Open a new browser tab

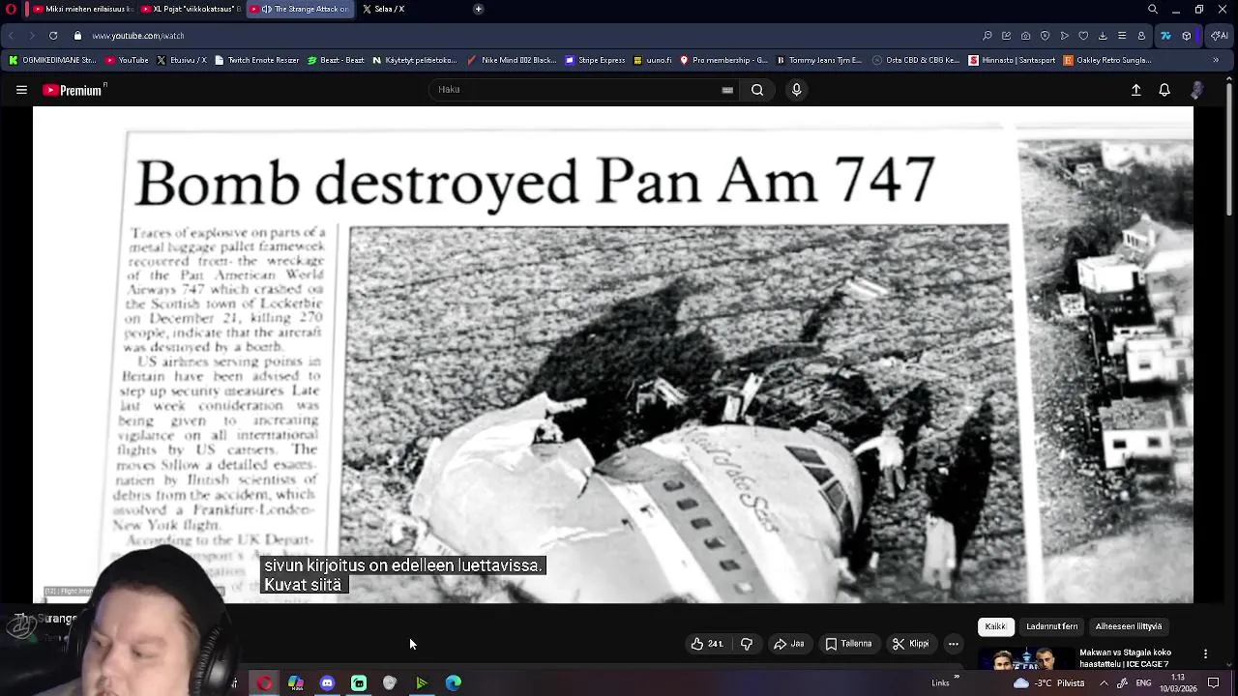(478, 9)
